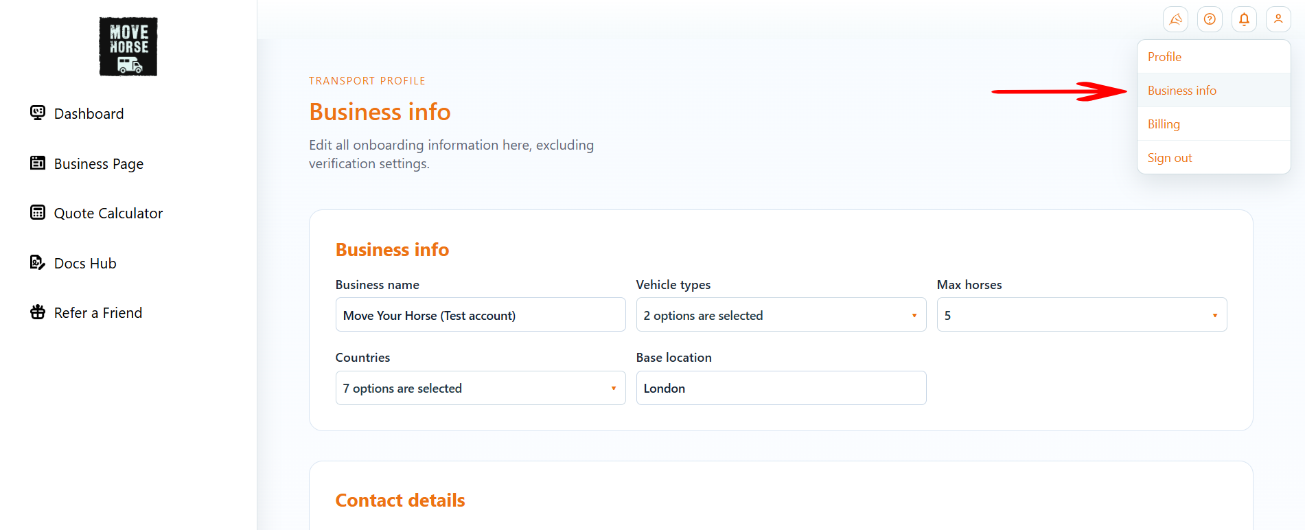Toggle the user account menu icon

1278,19
